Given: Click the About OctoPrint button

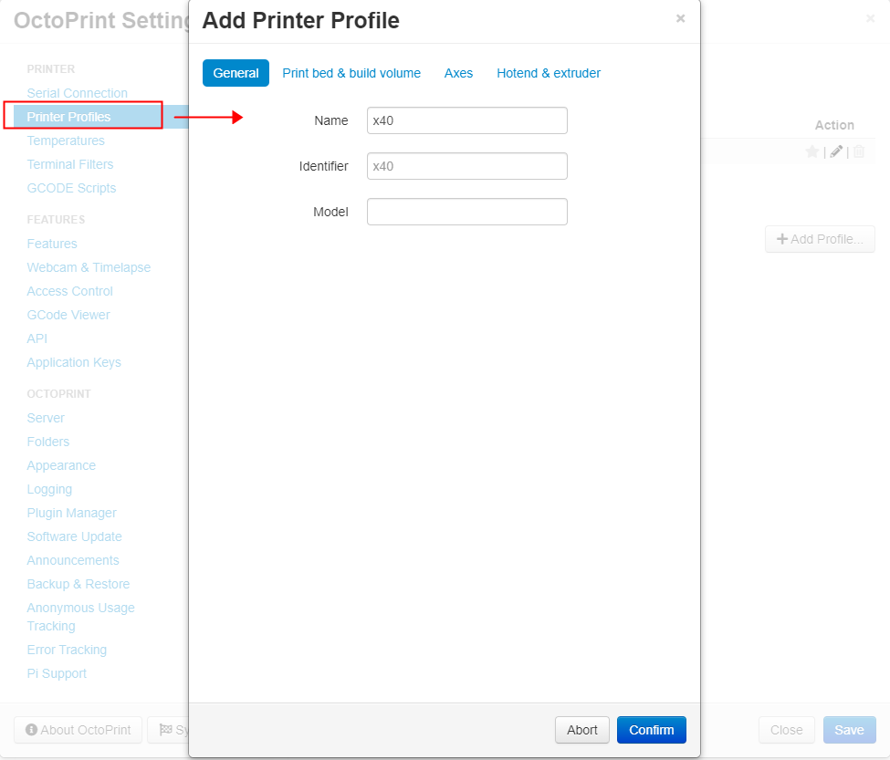Looking at the screenshot, I should coord(78,730).
